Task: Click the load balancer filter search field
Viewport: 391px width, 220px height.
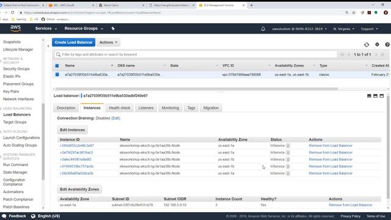Action: [x=195, y=54]
